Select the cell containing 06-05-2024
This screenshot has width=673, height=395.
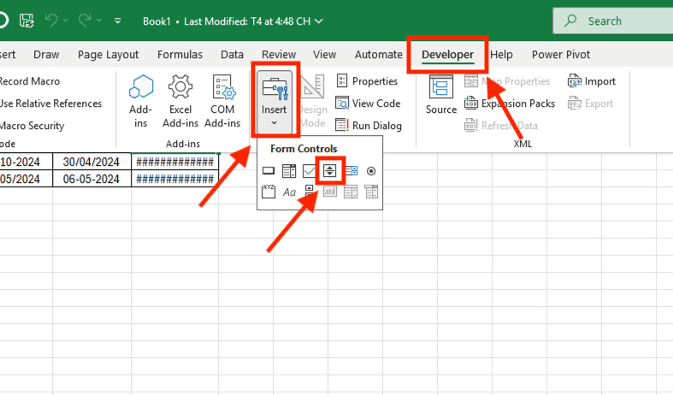pos(92,179)
